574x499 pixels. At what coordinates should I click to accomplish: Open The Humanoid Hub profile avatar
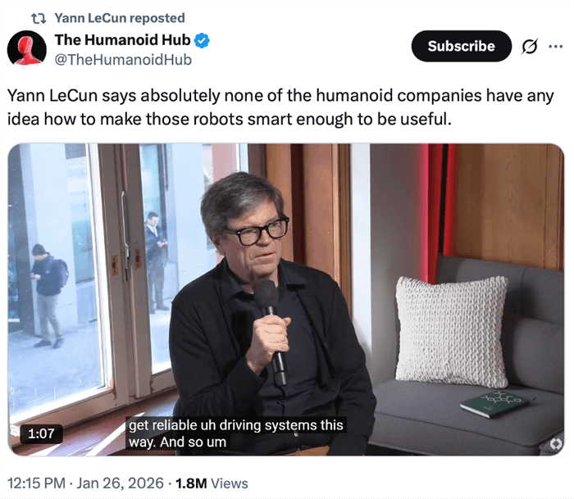pos(26,48)
